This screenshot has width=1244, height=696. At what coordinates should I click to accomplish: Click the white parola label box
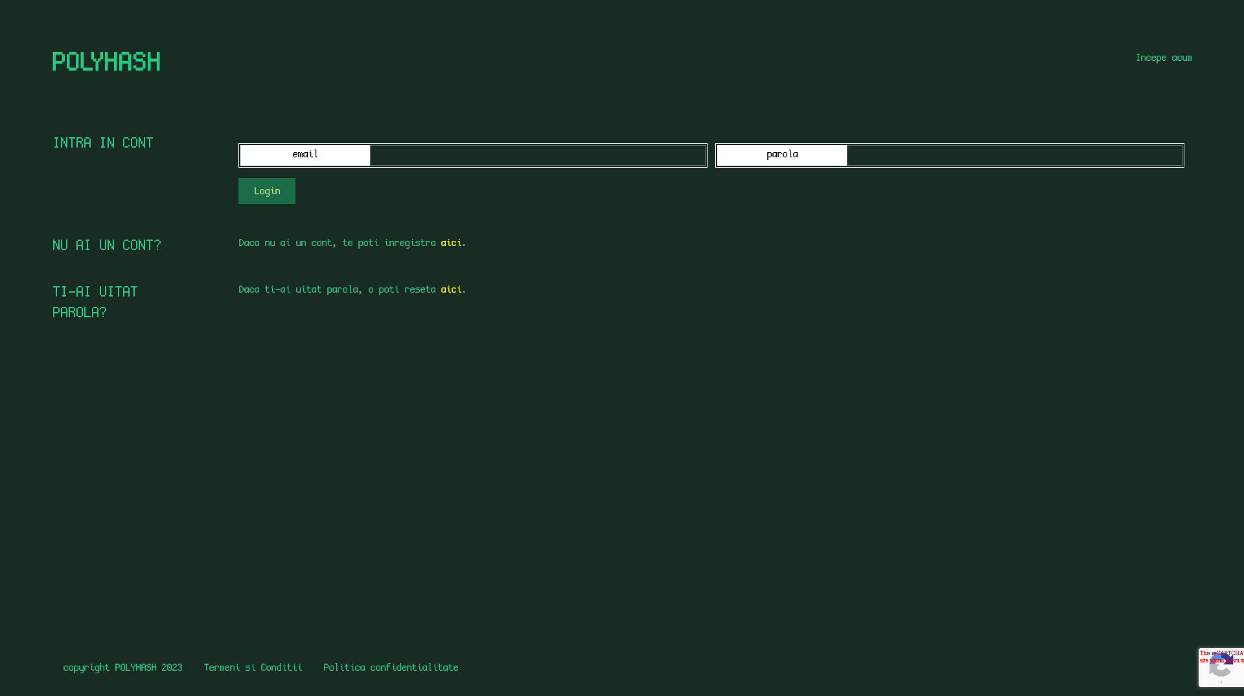click(782, 155)
